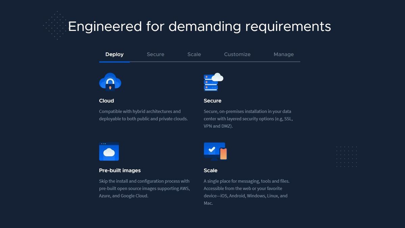Click the Cloud feature heading
Image resolution: width=405 pixels, height=228 pixels.
pyautogui.click(x=106, y=101)
